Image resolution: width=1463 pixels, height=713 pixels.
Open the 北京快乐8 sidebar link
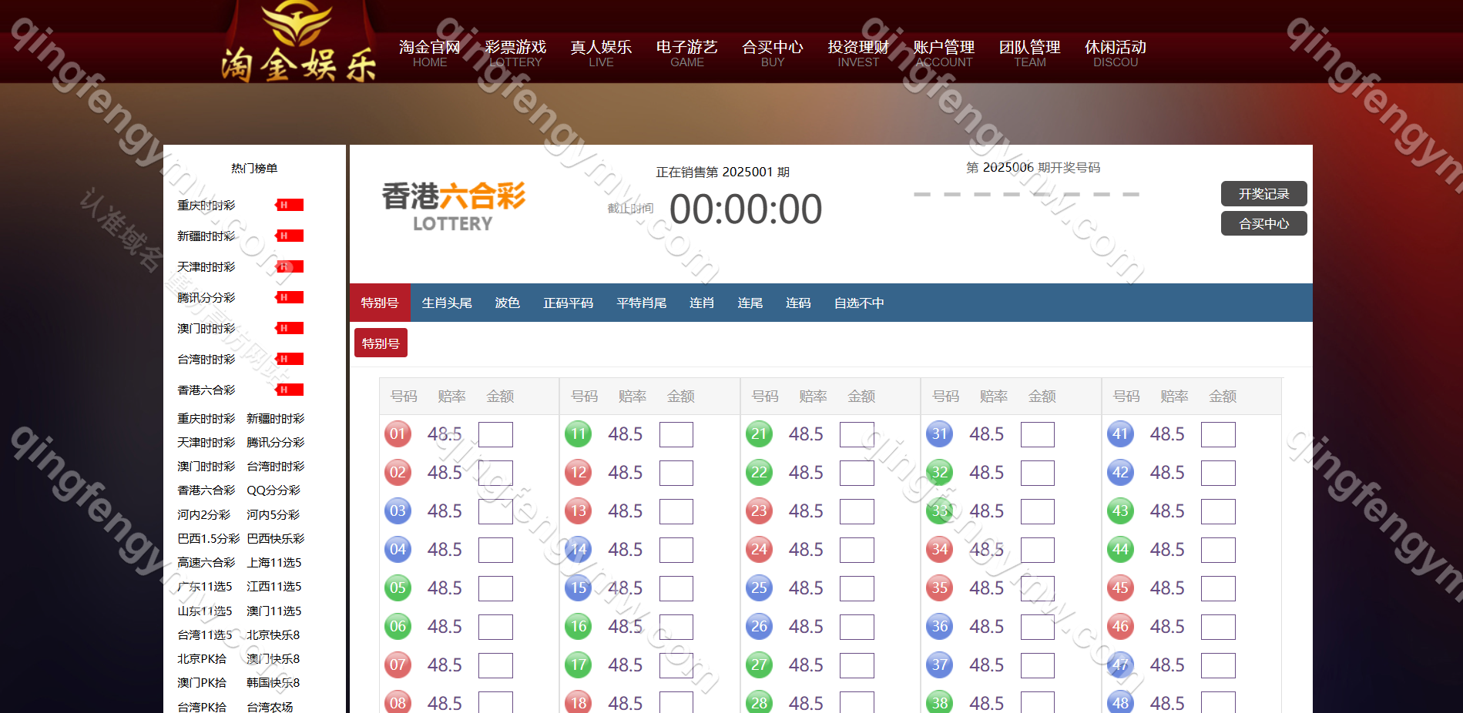(273, 635)
